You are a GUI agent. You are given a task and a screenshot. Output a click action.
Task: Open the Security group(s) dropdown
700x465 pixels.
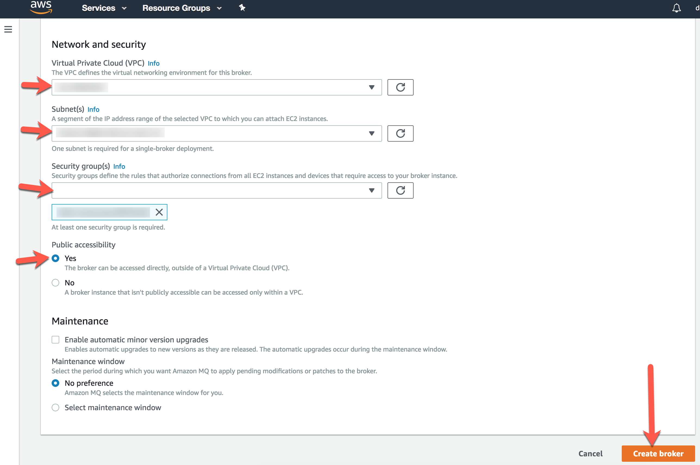217,190
